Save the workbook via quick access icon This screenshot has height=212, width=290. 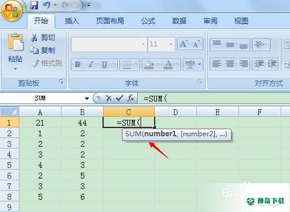(x=34, y=5)
